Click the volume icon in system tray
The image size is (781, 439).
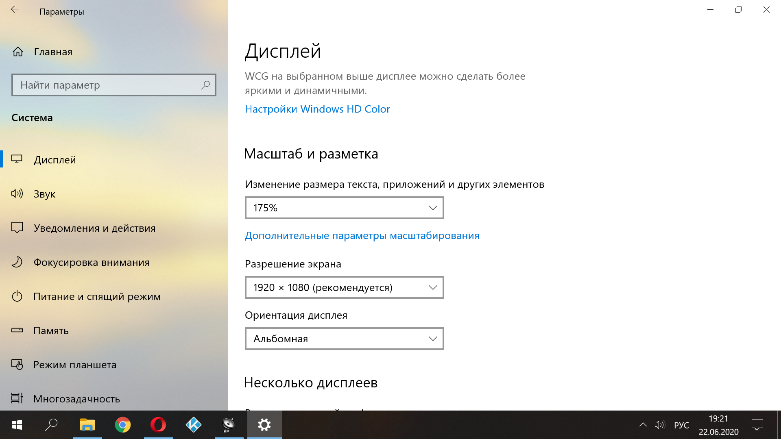(659, 425)
